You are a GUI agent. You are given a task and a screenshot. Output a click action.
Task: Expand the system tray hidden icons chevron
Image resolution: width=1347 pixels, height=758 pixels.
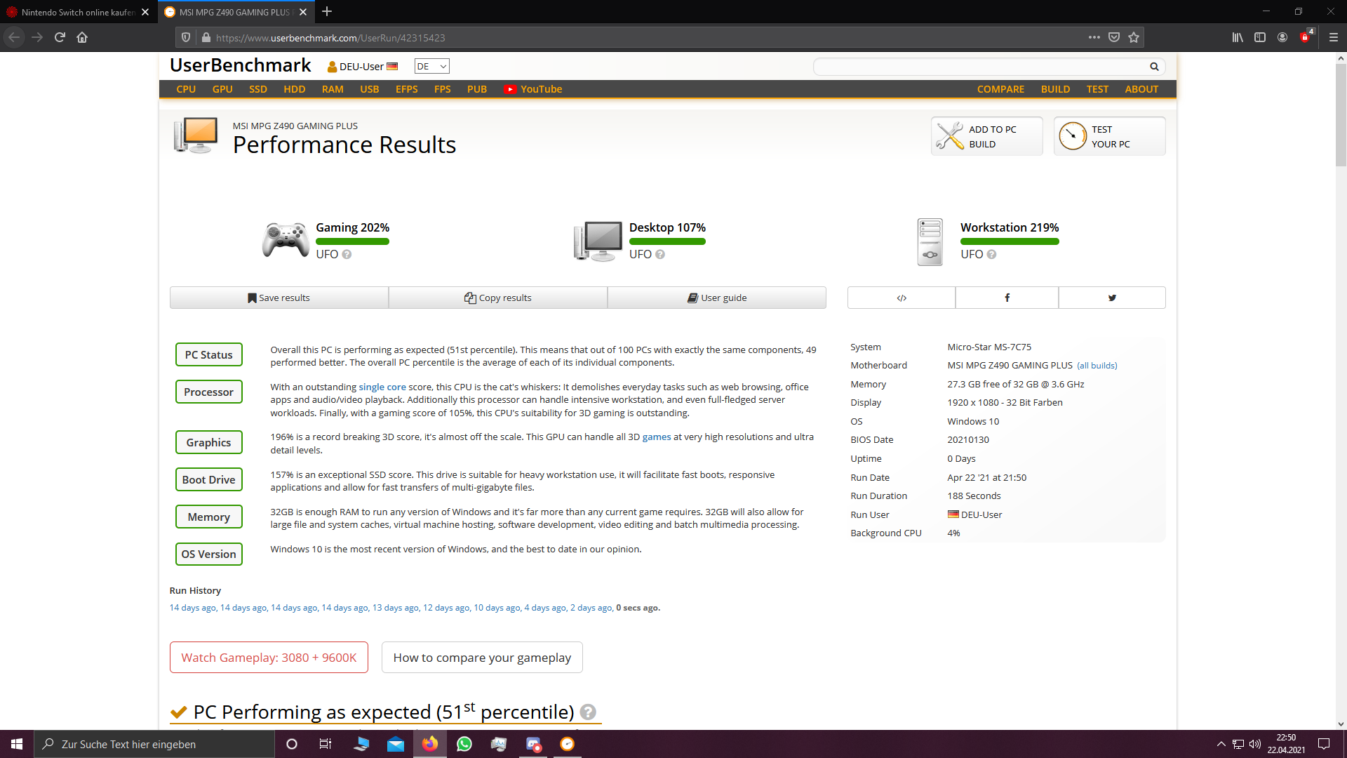1221,744
